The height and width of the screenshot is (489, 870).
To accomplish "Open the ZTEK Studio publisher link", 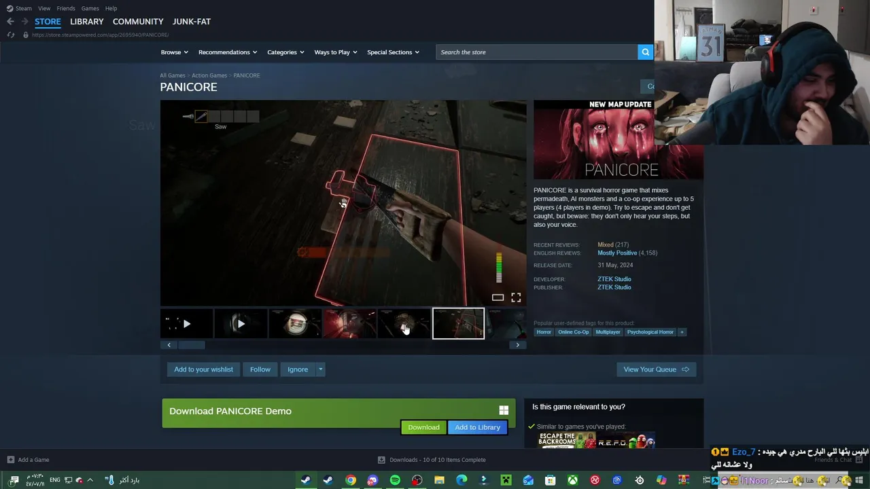I will coord(614,287).
